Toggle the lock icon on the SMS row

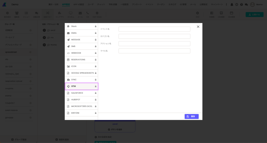[96, 46]
